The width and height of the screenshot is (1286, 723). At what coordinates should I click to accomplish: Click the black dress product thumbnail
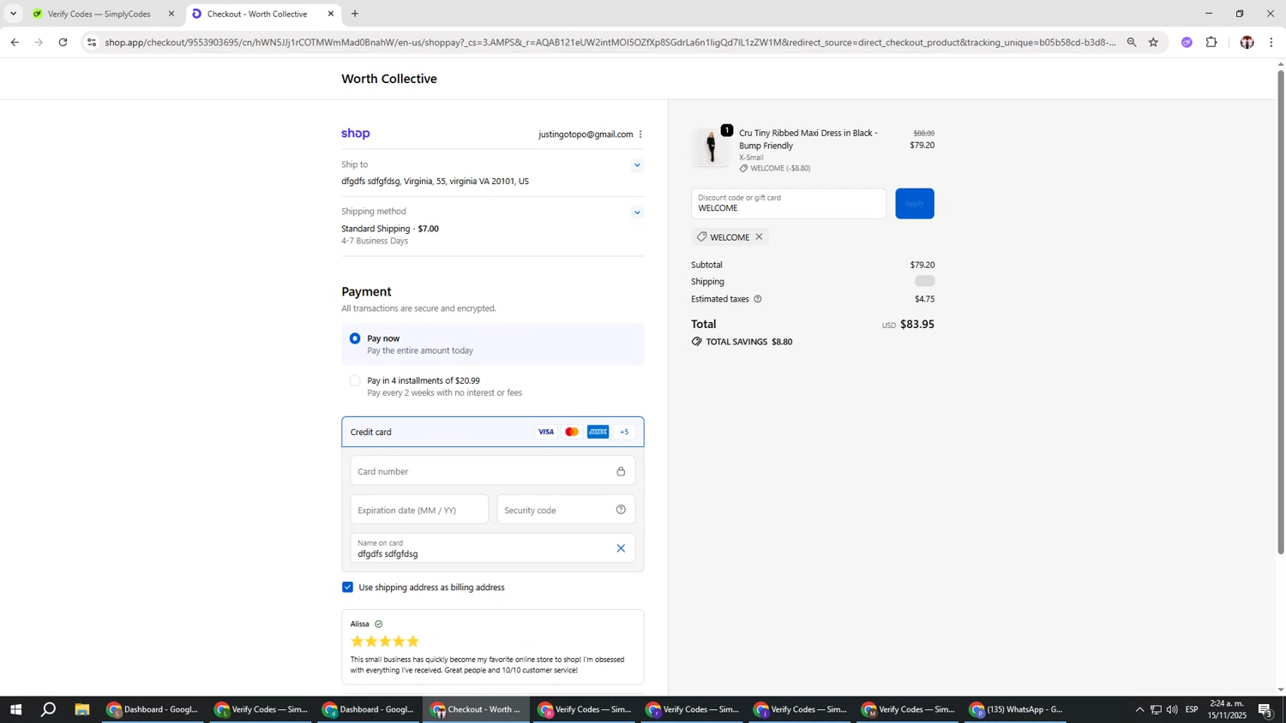(711, 147)
